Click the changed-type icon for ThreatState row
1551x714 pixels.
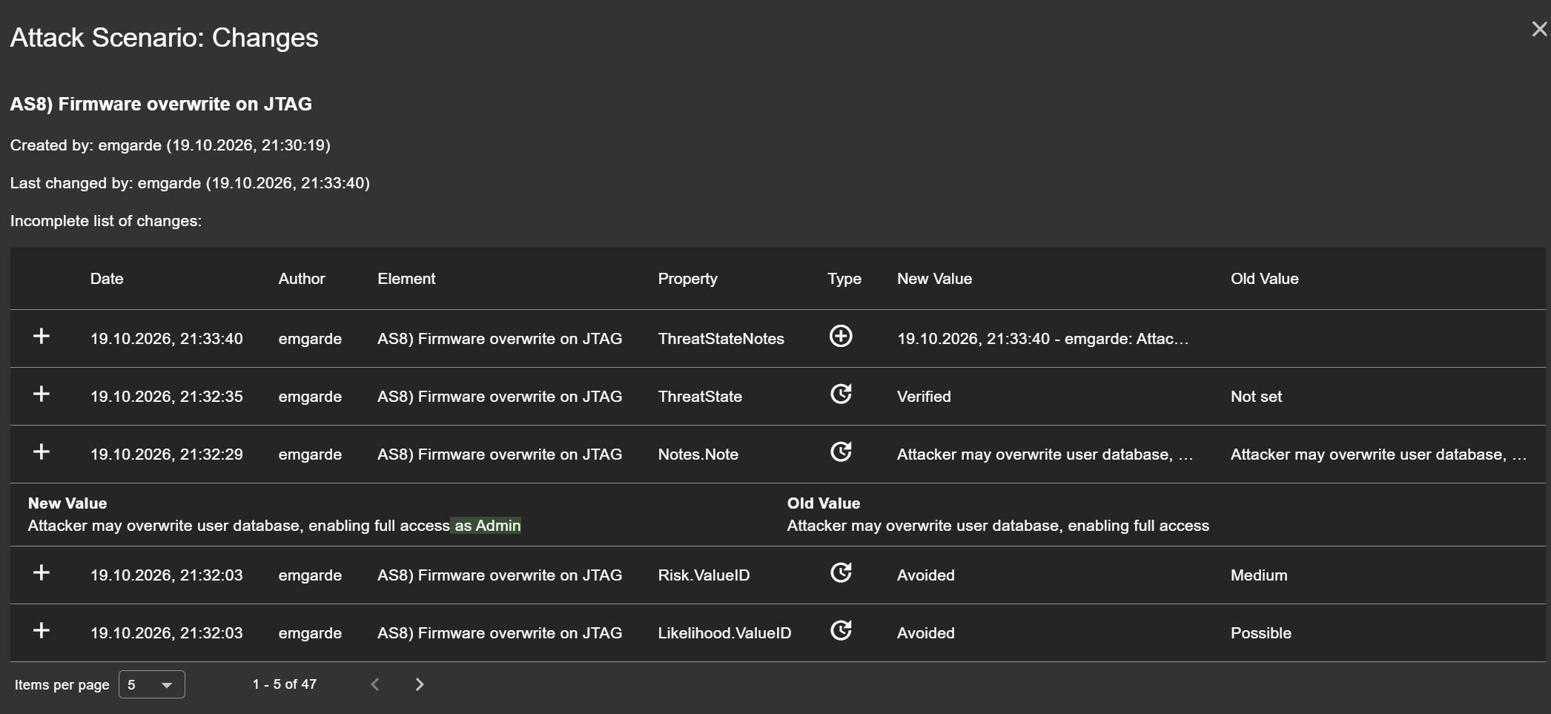[x=841, y=394]
